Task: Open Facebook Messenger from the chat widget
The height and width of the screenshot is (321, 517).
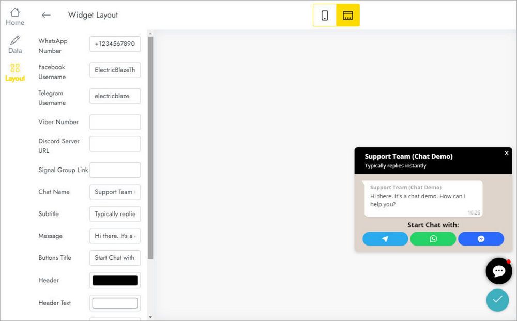Action: (x=481, y=239)
